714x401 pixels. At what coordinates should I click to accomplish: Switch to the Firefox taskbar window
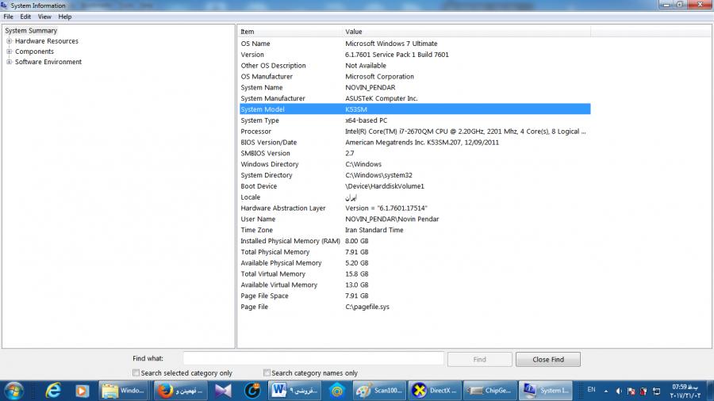pyautogui.click(x=181, y=391)
